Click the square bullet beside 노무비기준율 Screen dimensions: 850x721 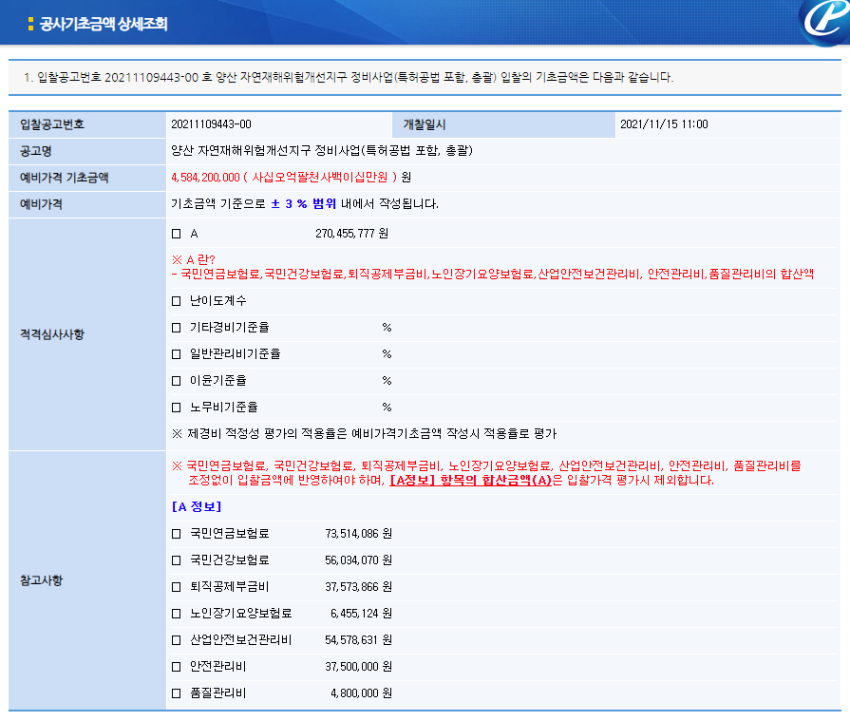[177, 408]
